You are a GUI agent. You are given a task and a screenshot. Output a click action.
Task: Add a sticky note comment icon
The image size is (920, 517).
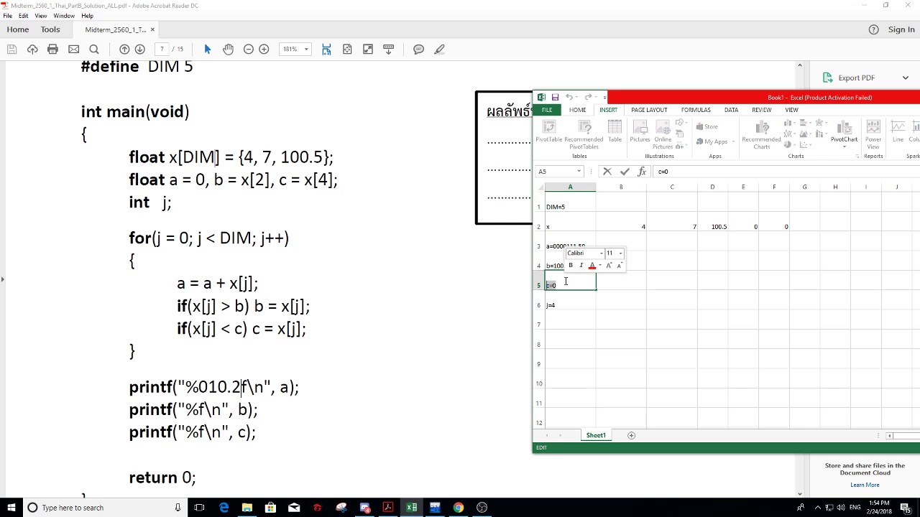click(x=418, y=49)
